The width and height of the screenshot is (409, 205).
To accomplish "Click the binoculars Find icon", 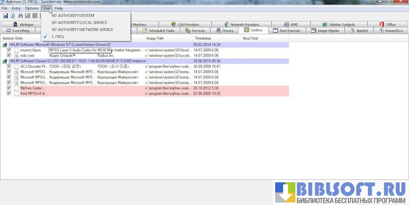I will point(21,16).
